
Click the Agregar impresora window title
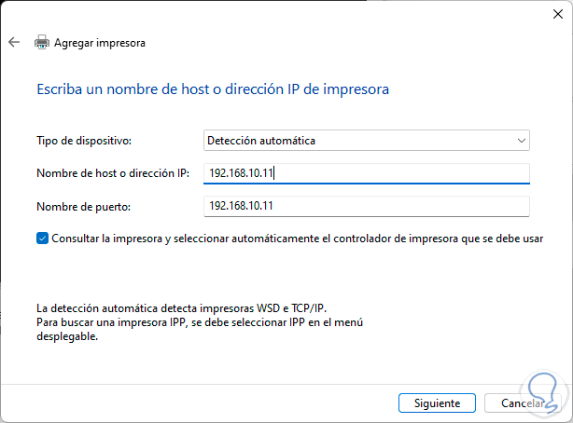tap(100, 42)
